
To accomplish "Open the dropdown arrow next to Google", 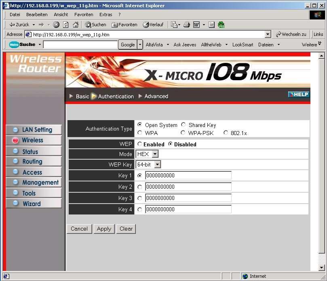I will click(140, 44).
